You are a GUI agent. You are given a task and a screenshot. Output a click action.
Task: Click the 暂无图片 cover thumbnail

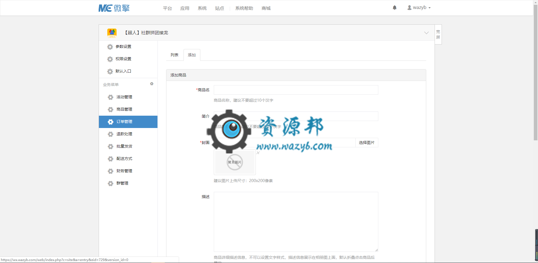235,162
